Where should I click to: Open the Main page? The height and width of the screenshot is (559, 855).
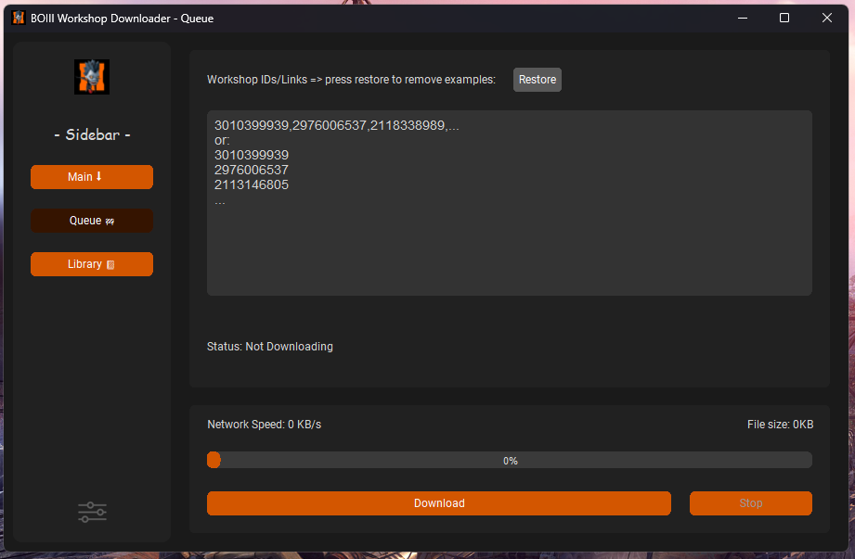pyautogui.click(x=92, y=177)
